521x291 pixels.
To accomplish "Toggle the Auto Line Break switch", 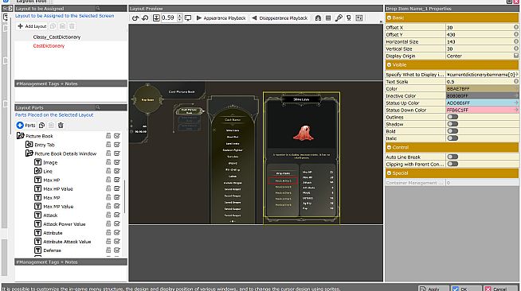I will tap(452, 157).
